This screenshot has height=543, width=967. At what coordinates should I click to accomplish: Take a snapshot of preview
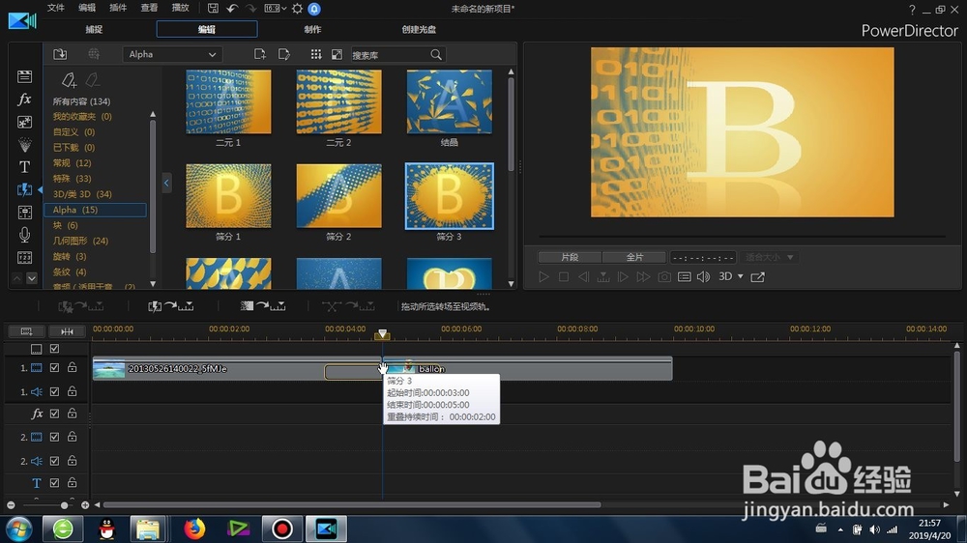click(664, 276)
